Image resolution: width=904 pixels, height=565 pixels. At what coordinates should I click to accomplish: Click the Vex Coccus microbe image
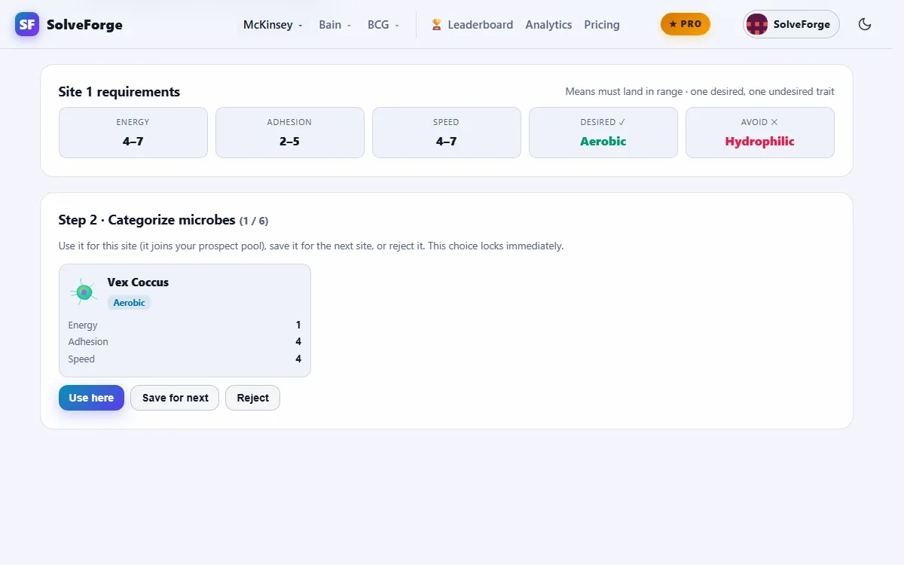[84, 292]
